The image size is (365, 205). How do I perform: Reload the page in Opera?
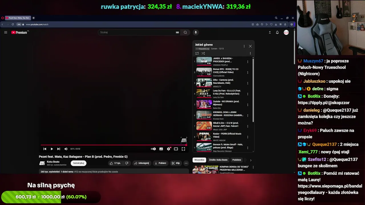coord(13,24)
